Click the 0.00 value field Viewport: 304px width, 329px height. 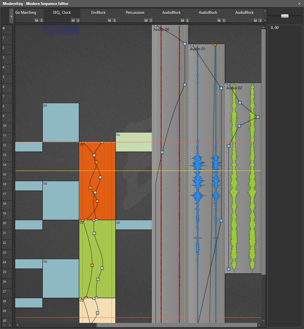(x=274, y=27)
